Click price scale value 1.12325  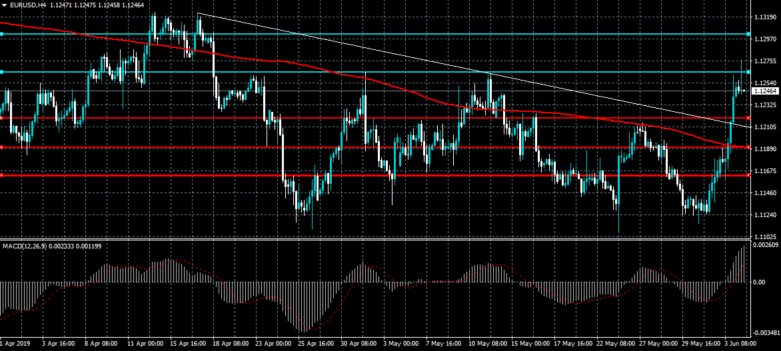764,105
